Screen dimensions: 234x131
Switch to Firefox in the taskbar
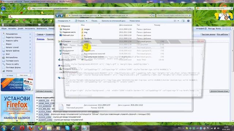coord(31,128)
